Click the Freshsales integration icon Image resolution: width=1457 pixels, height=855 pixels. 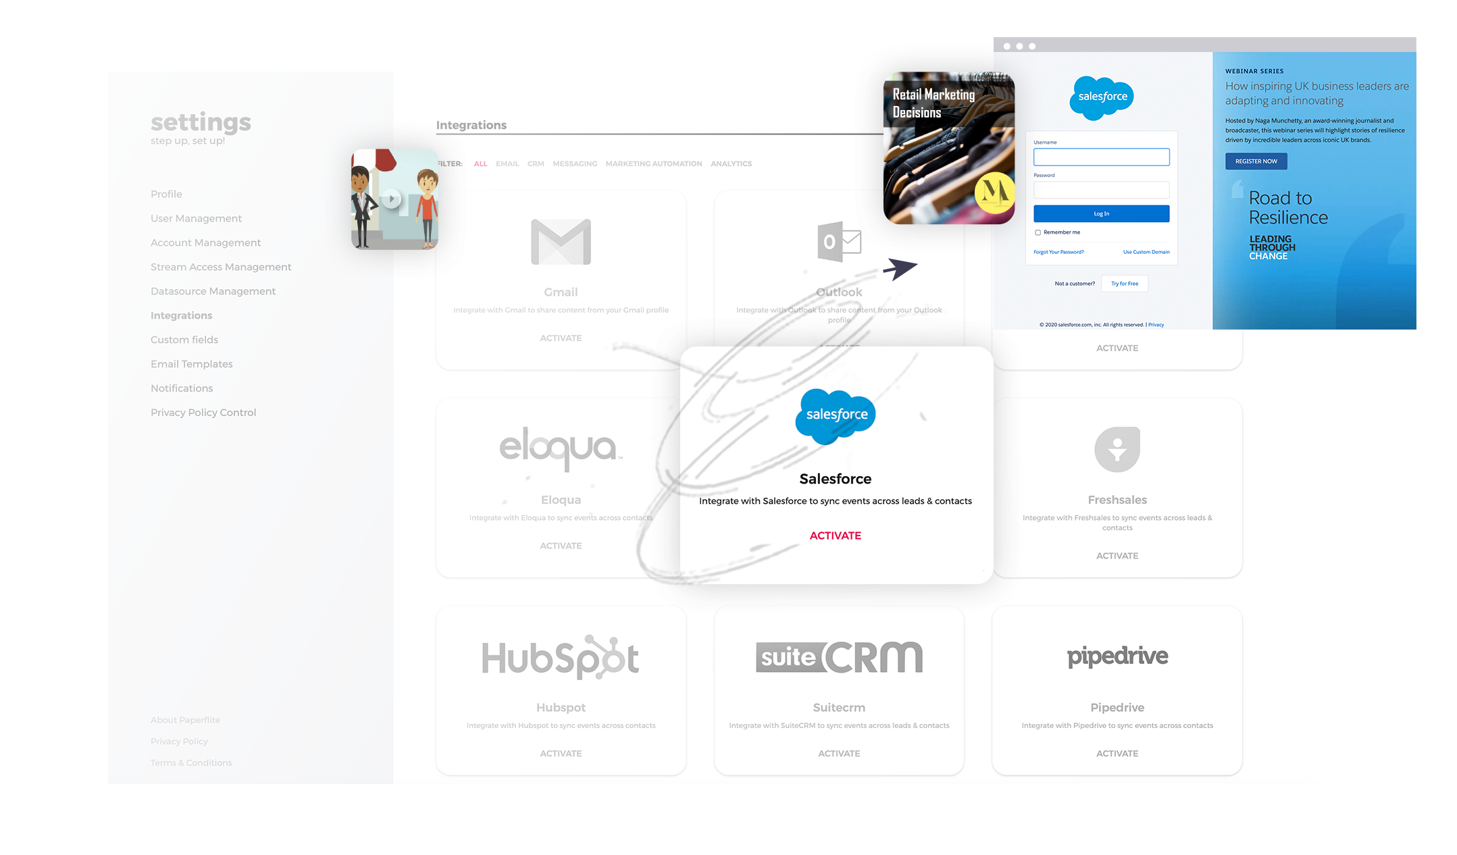click(x=1117, y=448)
